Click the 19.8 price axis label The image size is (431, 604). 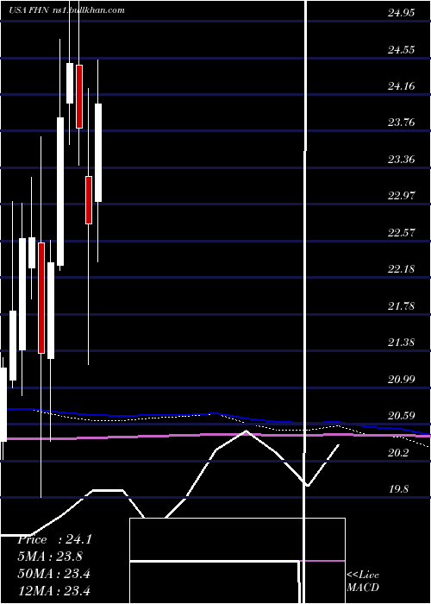point(398,489)
